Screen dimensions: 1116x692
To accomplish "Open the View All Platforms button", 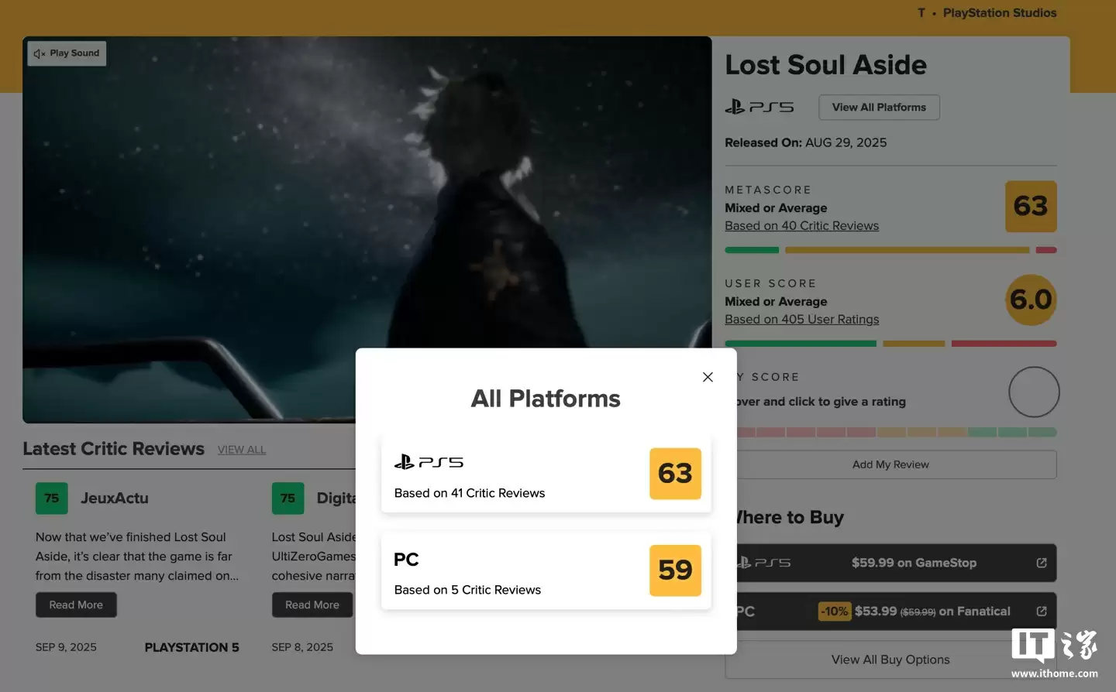I will tap(878, 108).
